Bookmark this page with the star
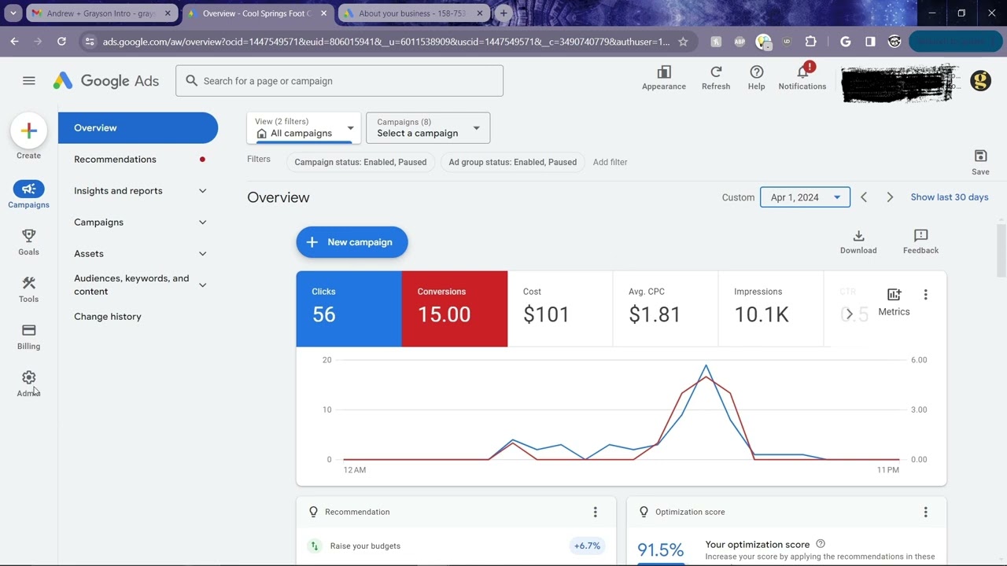The width and height of the screenshot is (1007, 566). point(683,42)
